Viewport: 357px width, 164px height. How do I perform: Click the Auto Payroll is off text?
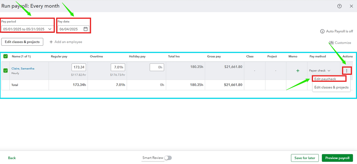pyautogui.click(x=339, y=31)
